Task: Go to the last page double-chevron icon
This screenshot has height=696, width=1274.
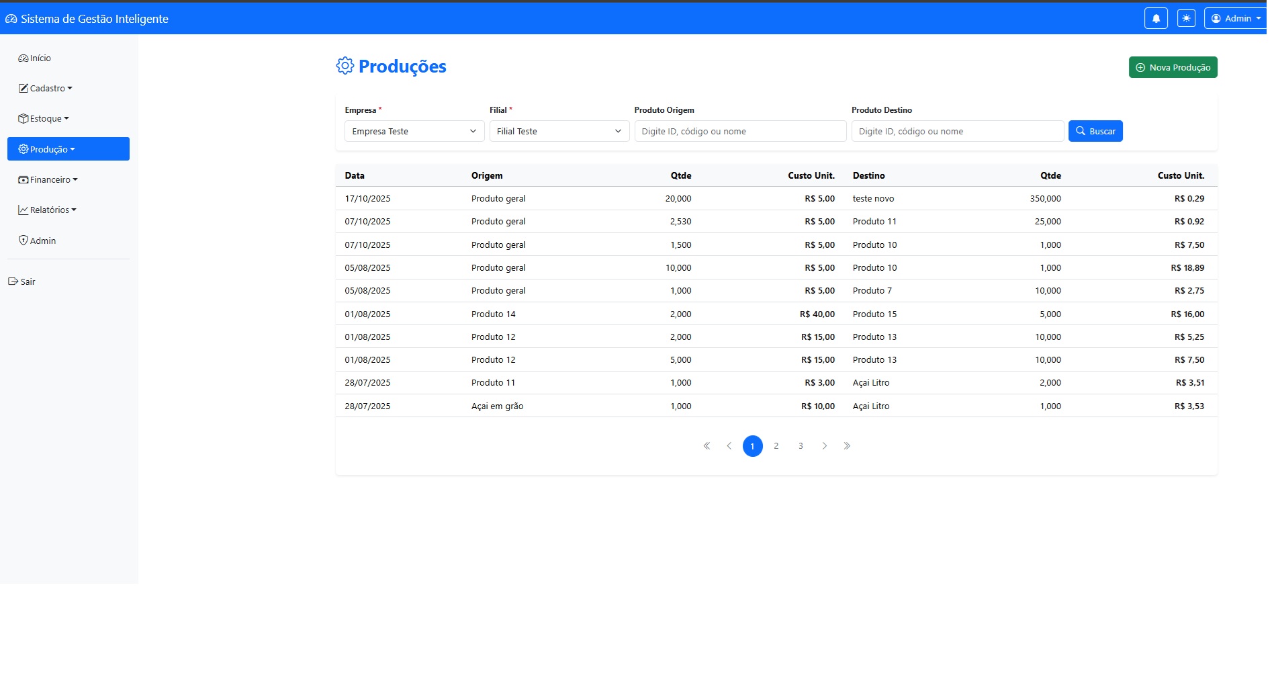Action: (x=847, y=446)
